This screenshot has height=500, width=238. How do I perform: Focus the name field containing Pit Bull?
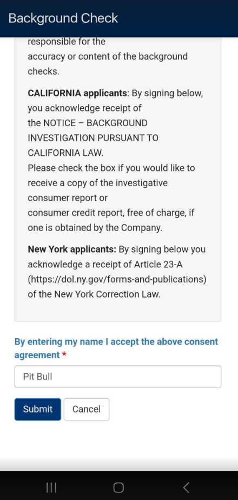[118, 377]
